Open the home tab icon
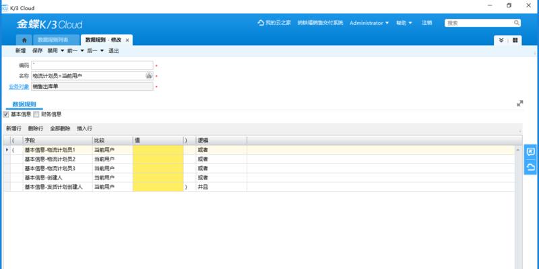This screenshot has height=269, width=539. click(24, 40)
